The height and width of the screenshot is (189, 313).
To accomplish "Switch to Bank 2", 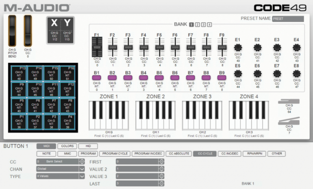I will [198, 24].
